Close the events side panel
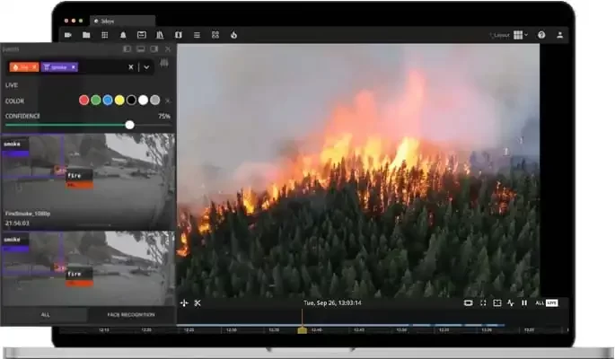Screen dimensions: 615x359 [x=168, y=49]
